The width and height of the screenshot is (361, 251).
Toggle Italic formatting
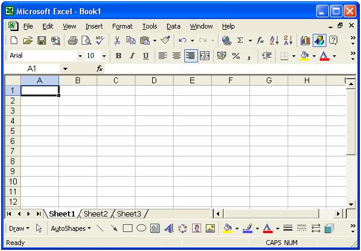[132, 56]
